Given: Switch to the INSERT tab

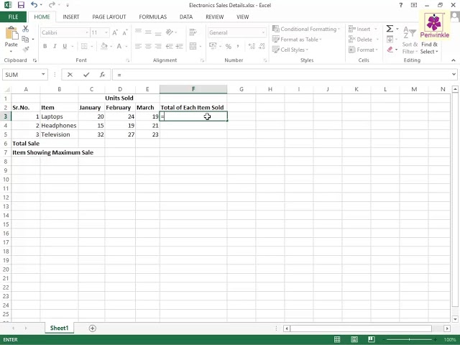Looking at the screenshot, I should (x=70, y=17).
